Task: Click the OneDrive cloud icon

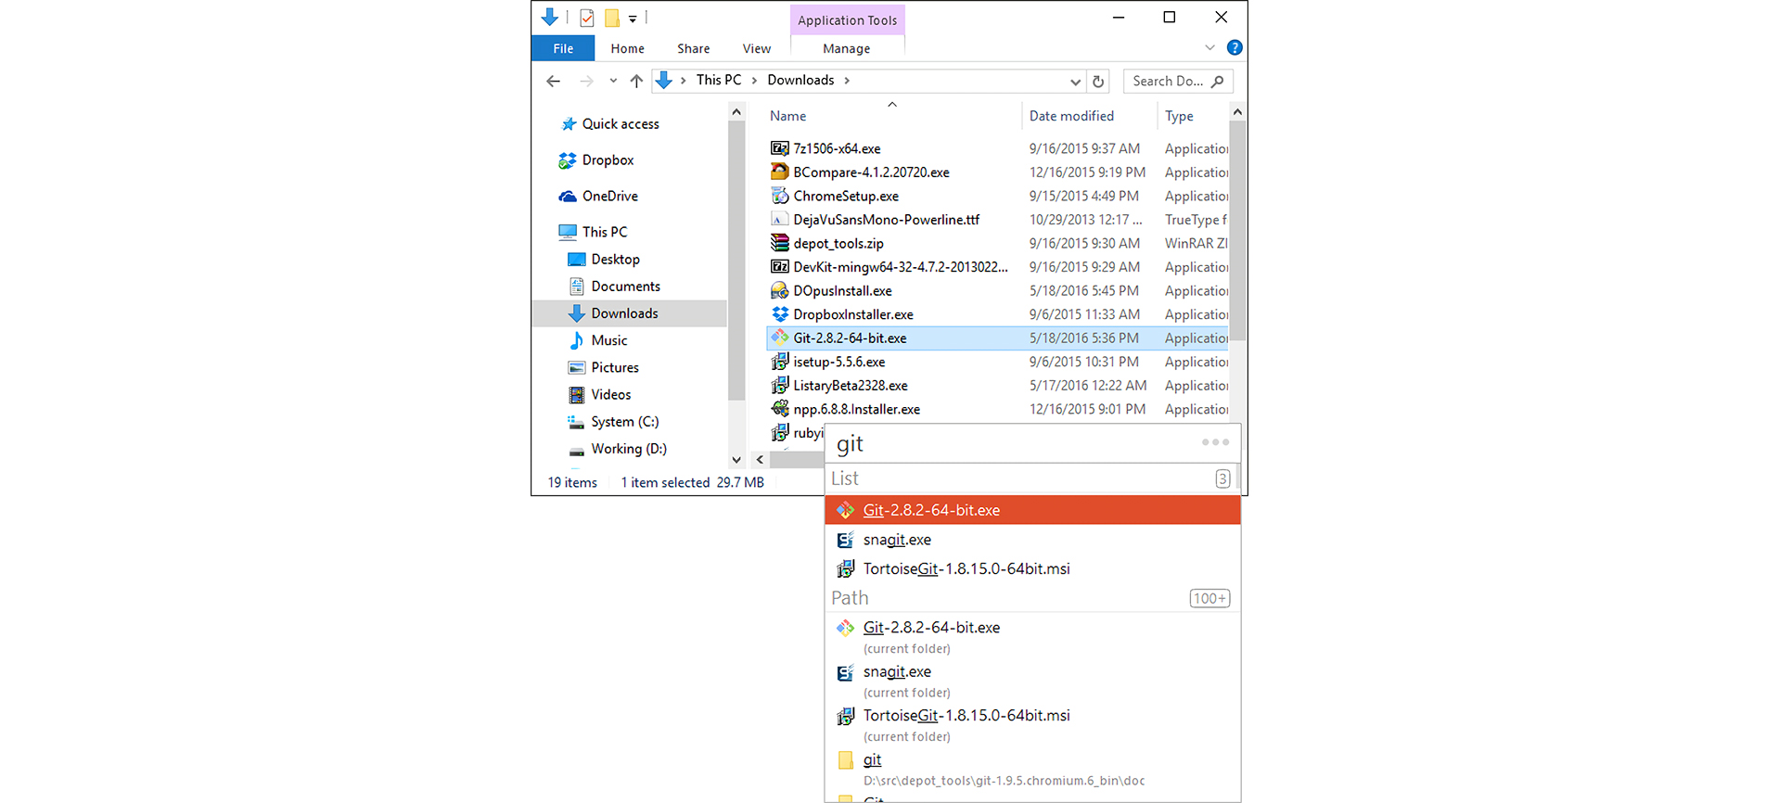Action: [x=568, y=197]
